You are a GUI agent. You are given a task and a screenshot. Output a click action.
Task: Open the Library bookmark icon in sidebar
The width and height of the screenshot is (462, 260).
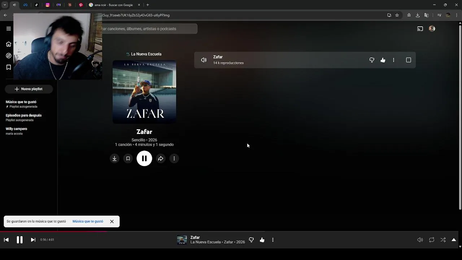(x=9, y=67)
